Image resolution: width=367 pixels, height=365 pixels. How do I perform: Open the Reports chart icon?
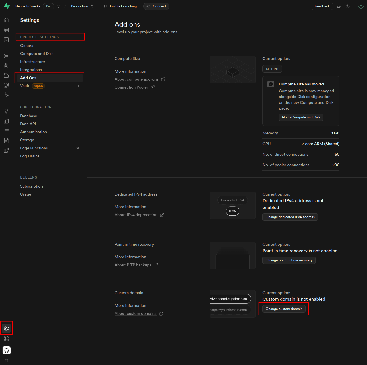tap(6, 121)
